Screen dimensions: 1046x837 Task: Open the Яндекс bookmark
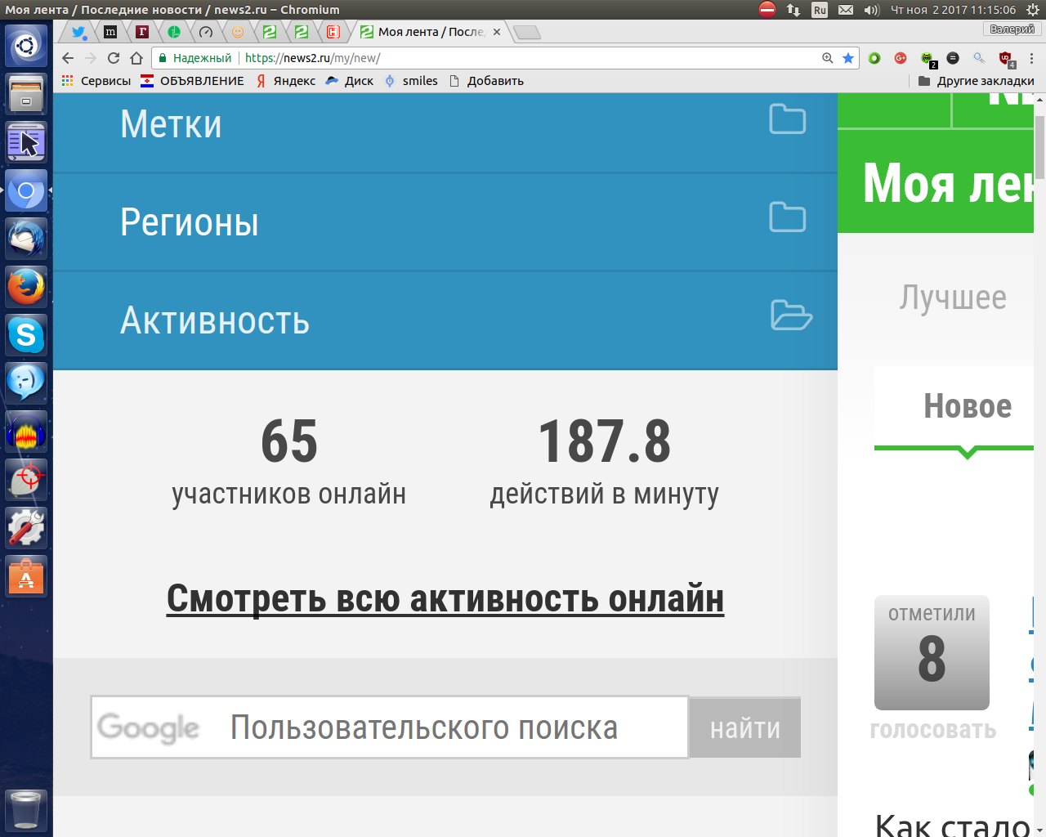286,81
